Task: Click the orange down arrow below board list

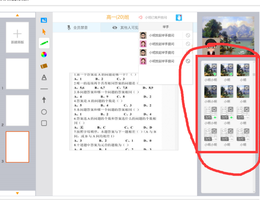Action: point(17,193)
